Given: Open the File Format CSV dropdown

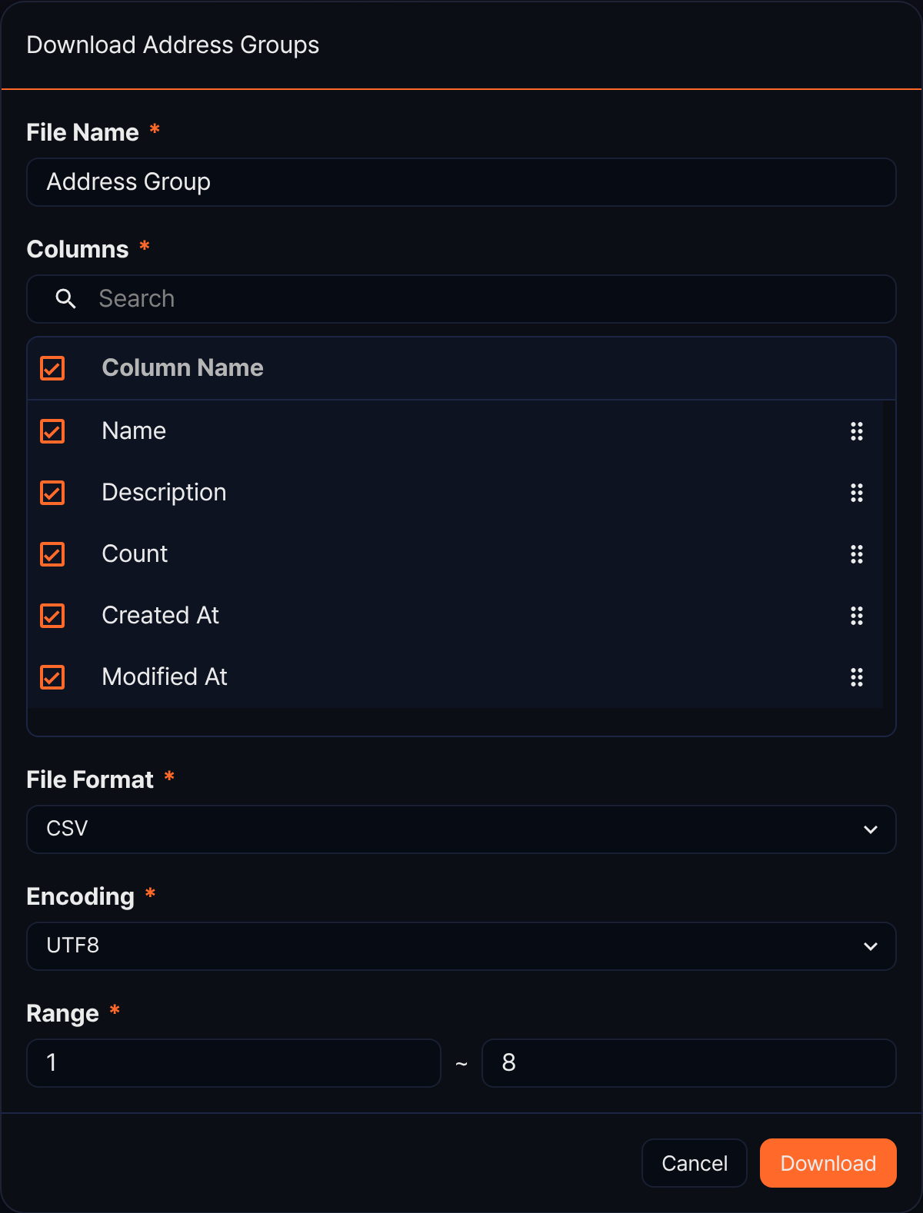Looking at the screenshot, I should pos(461,829).
